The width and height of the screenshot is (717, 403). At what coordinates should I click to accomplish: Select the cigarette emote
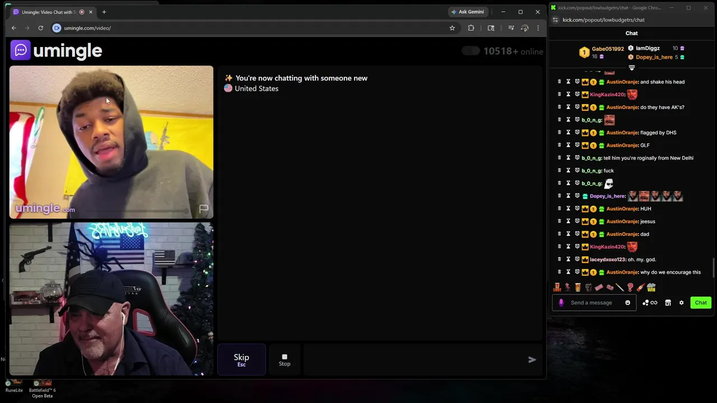pyautogui.click(x=620, y=287)
